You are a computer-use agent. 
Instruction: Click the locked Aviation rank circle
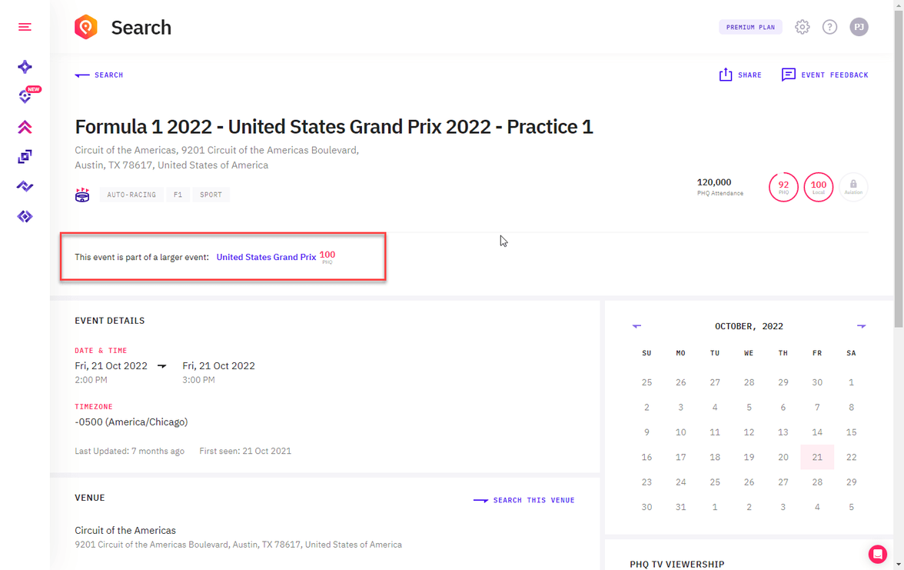tap(853, 187)
